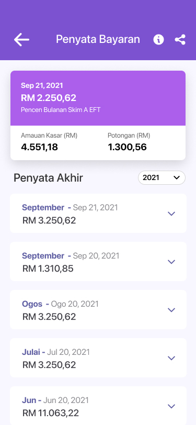The image size is (196, 425).
Task: Open the Ogos RM 3.250,62 entry
Action: click(x=98, y=309)
